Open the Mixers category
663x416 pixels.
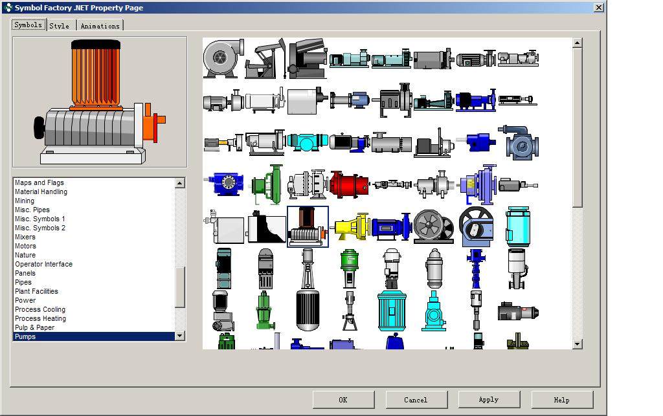25,237
